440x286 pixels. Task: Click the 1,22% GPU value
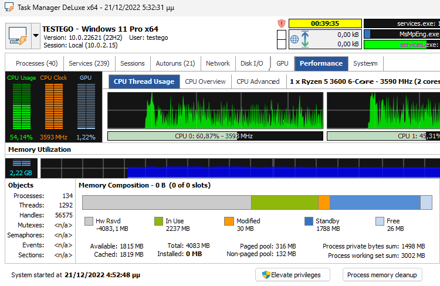86,137
